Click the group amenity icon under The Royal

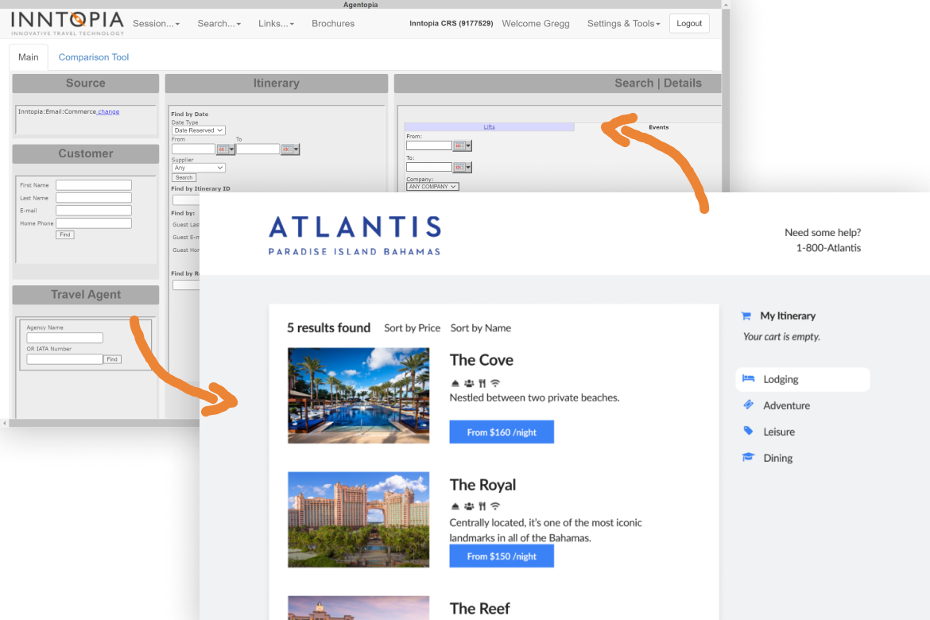(469, 506)
